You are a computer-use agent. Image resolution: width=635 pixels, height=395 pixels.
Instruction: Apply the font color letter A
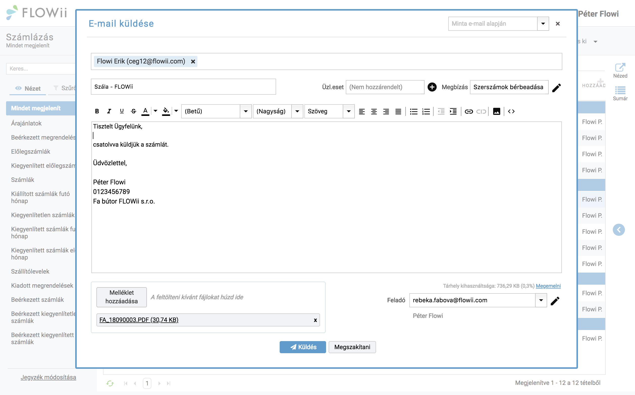tap(145, 111)
